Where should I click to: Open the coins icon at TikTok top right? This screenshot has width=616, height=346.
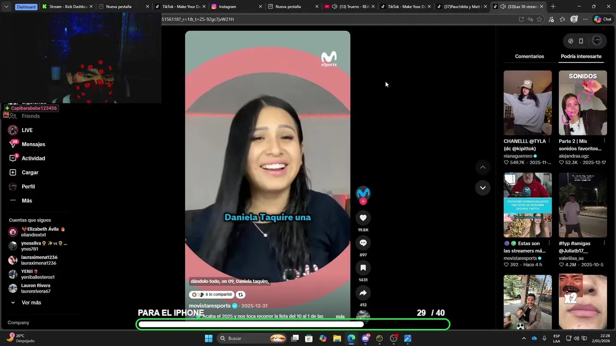pyautogui.click(x=571, y=41)
